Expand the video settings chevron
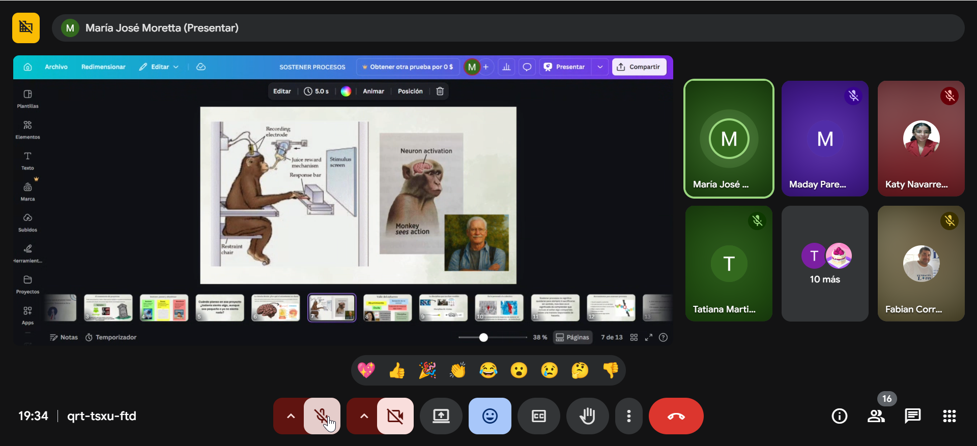Screen dimensions: 977x446 364,416
